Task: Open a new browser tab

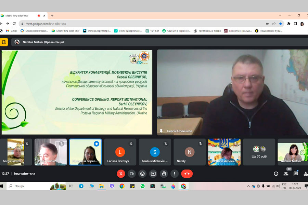Action: [52, 16]
